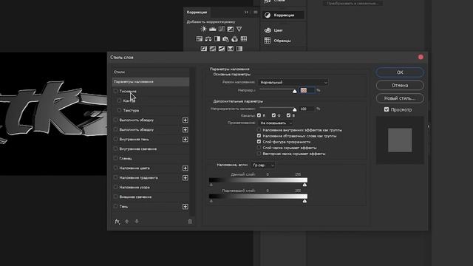Add a Vibrance adjustment layer
This screenshot has width=473, height=266.
tap(239, 30)
